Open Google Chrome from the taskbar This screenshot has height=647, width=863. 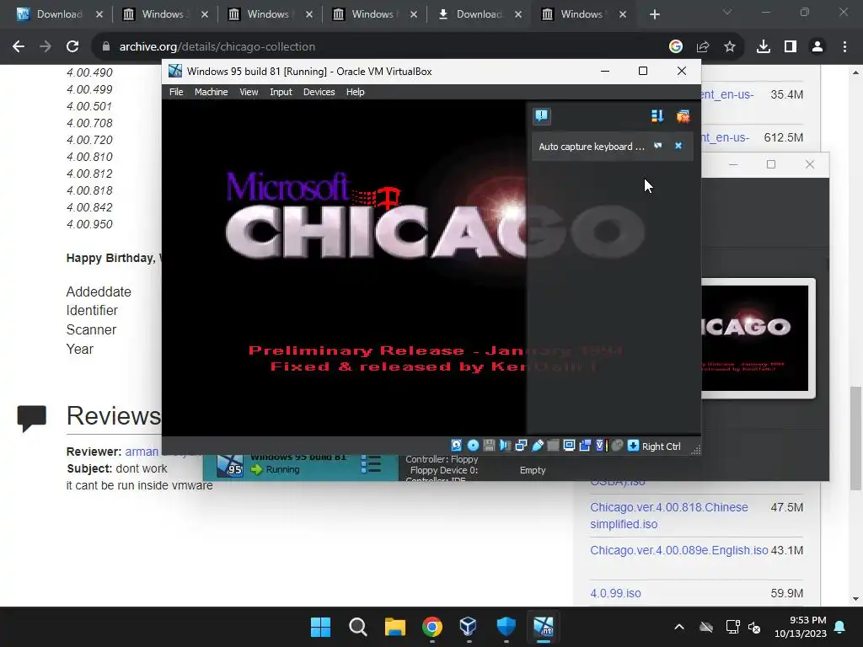coord(432,627)
